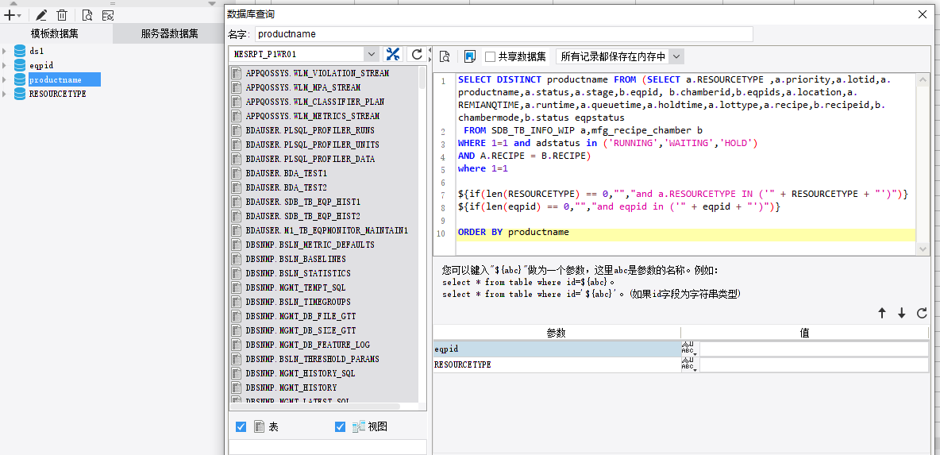
Task: Click the preview query icon above SQL editor
Action: point(445,57)
